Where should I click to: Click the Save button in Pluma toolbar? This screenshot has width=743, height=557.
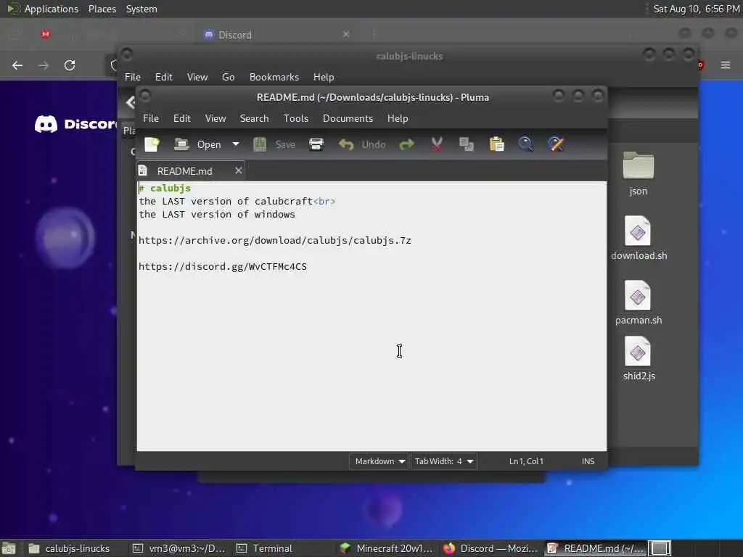point(275,144)
